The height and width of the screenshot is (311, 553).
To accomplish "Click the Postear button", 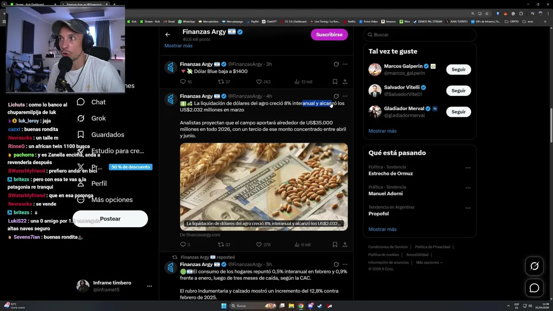I will pyautogui.click(x=110, y=219).
